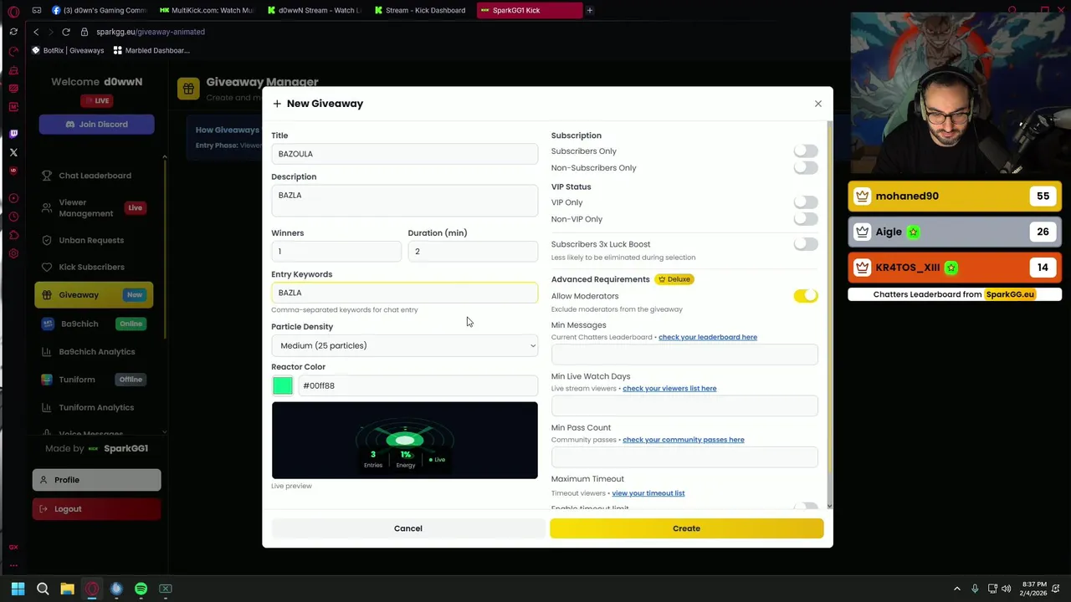Click the Unban Requests shield icon

[x=47, y=240]
